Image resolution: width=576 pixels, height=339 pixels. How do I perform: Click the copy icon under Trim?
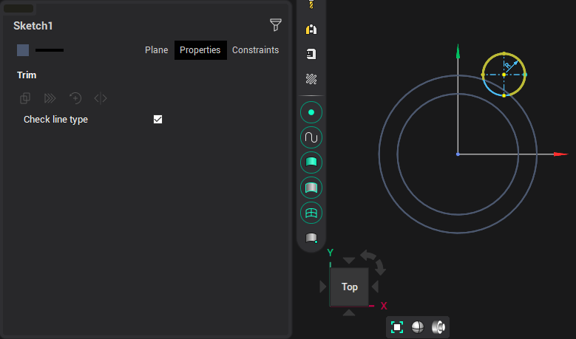coord(25,97)
